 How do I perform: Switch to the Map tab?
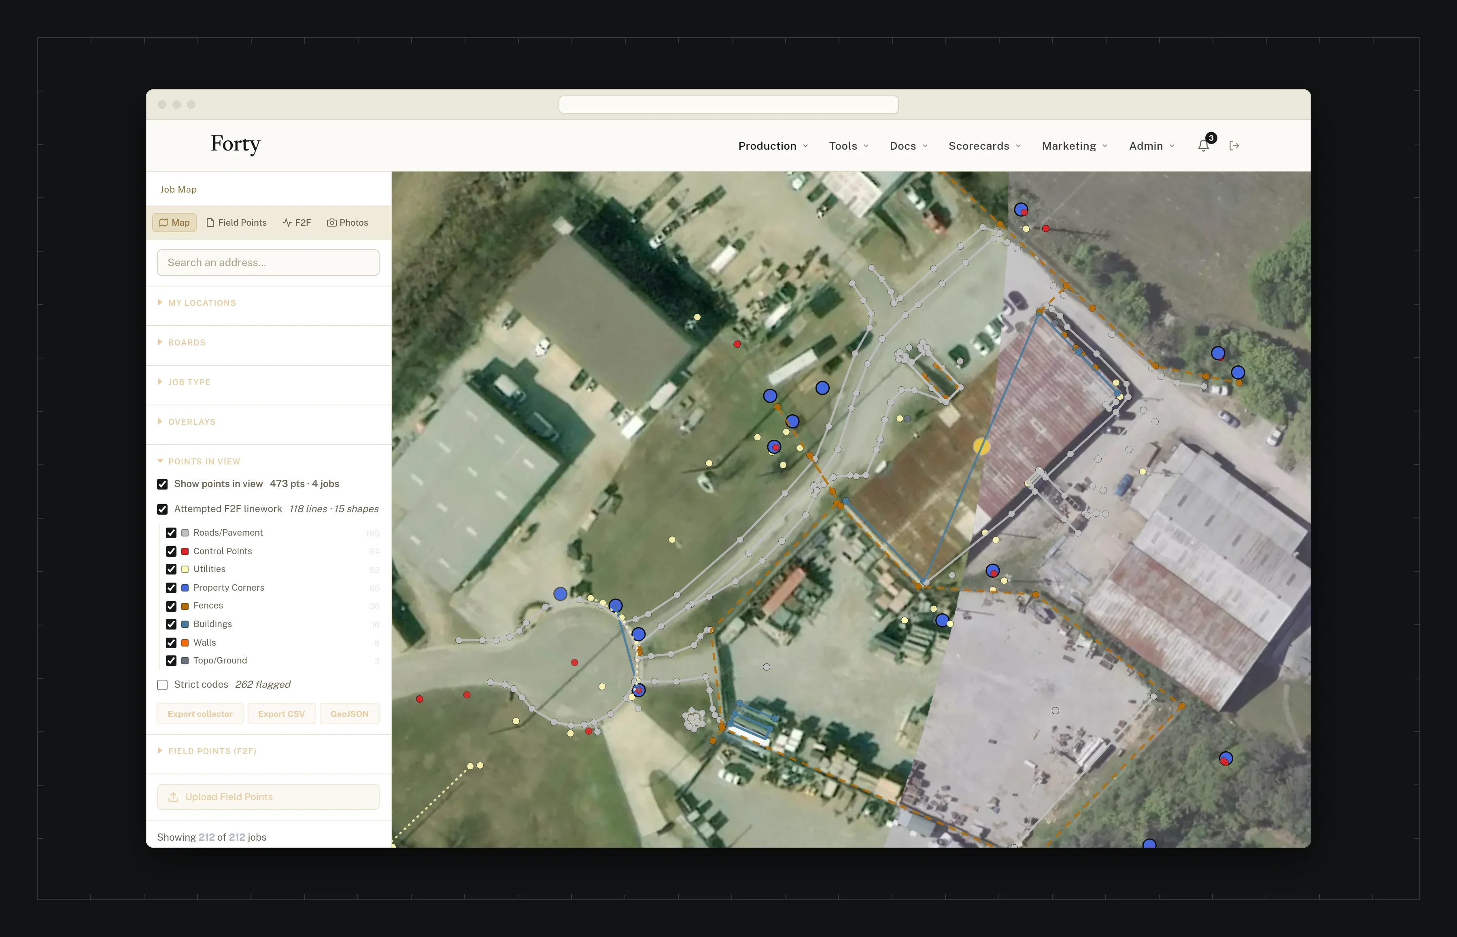[174, 223]
